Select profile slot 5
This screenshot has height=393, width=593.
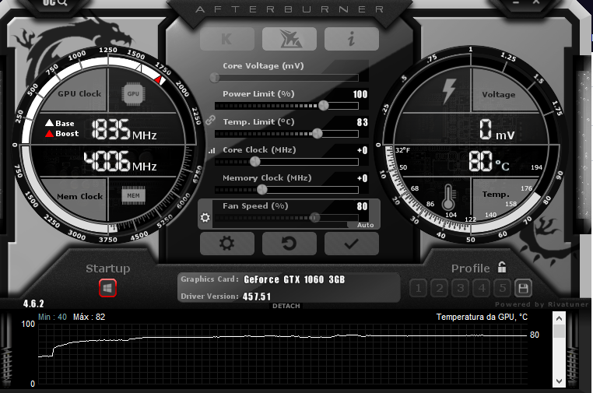point(502,289)
